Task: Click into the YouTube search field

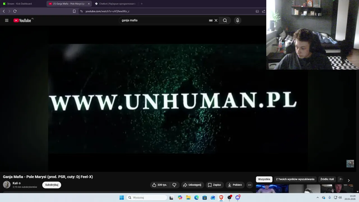Action: [x=164, y=20]
